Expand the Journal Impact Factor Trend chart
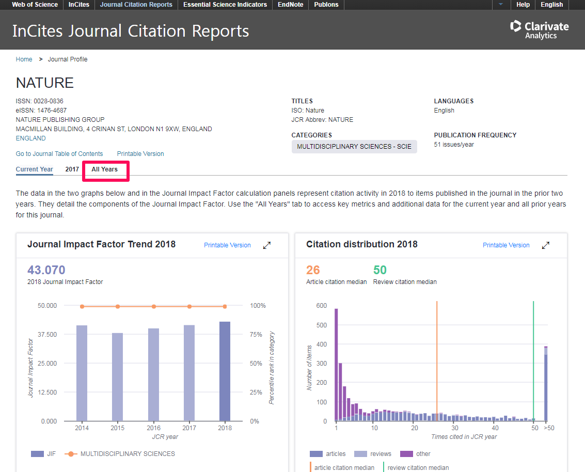The width and height of the screenshot is (585, 472). (x=267, y=245)
